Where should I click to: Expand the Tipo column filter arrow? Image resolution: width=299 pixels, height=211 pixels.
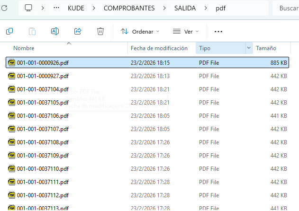[249, 48]
